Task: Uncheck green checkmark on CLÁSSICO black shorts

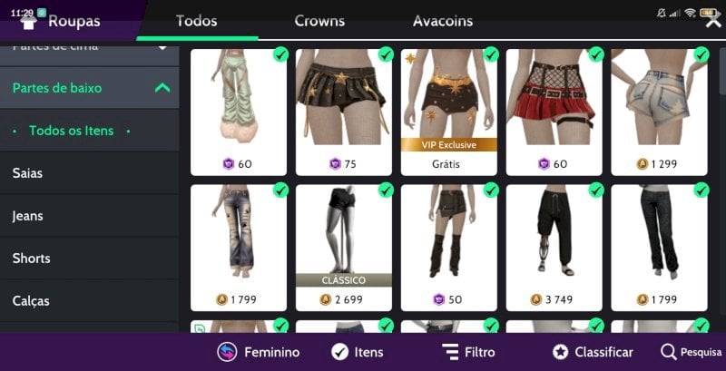Action: pyautogui.click(x=386, y=190)
